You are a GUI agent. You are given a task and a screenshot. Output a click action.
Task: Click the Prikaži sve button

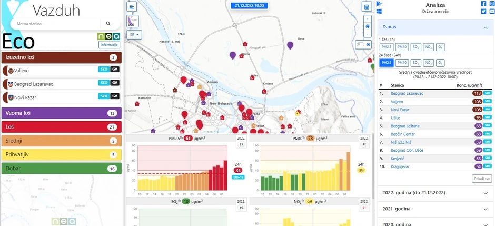pos(482,179)
